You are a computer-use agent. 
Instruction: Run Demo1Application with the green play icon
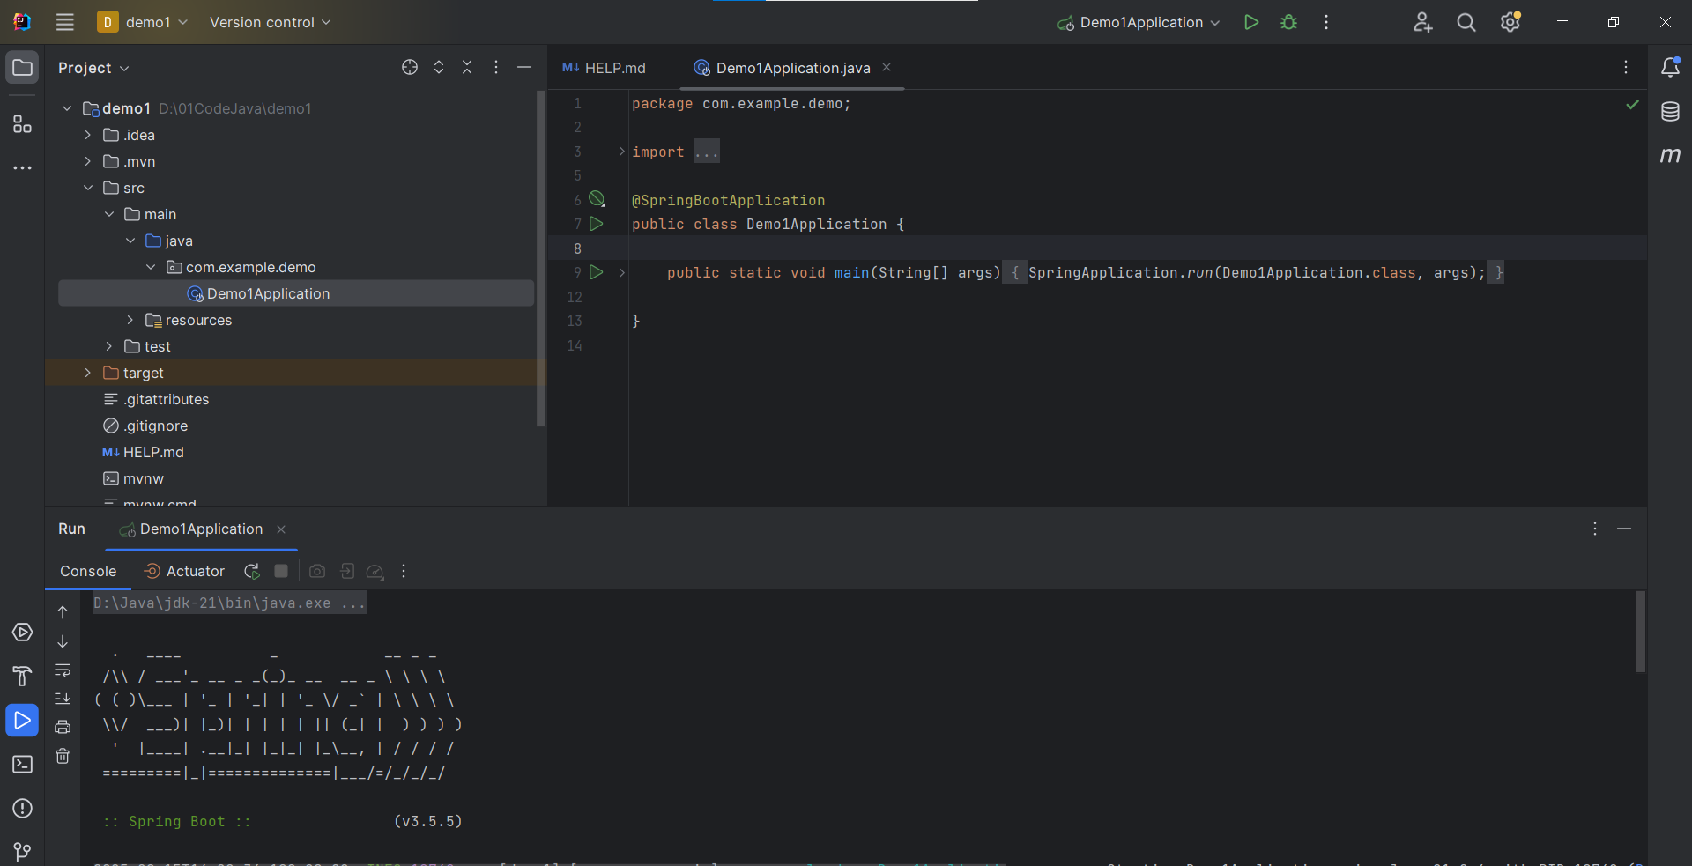[x=1250, y=22]
